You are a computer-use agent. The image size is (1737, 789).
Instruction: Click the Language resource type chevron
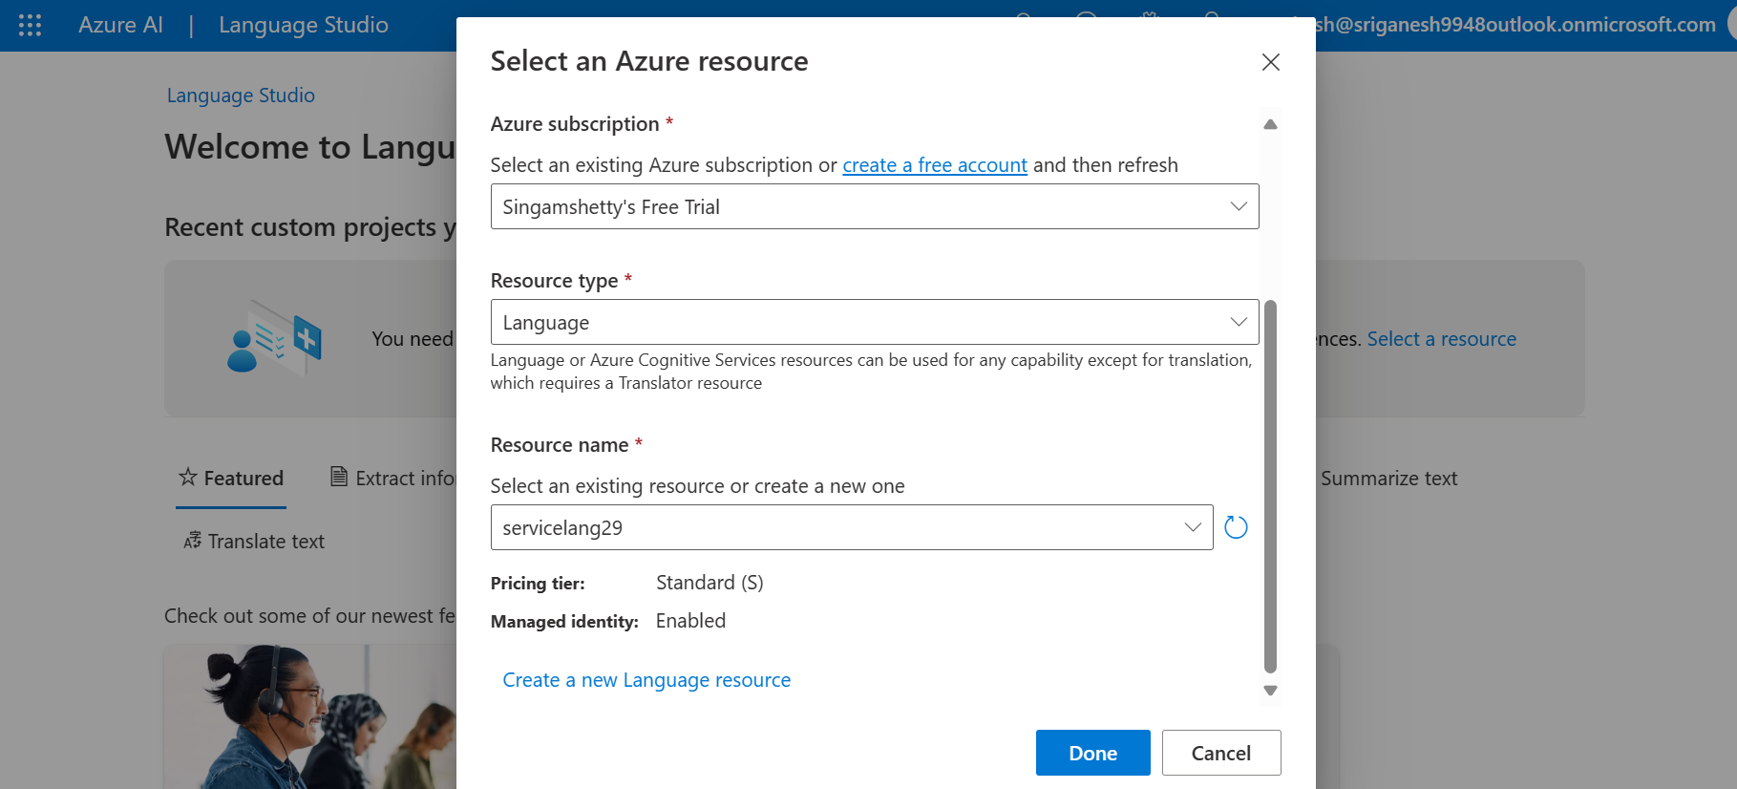1239,322
